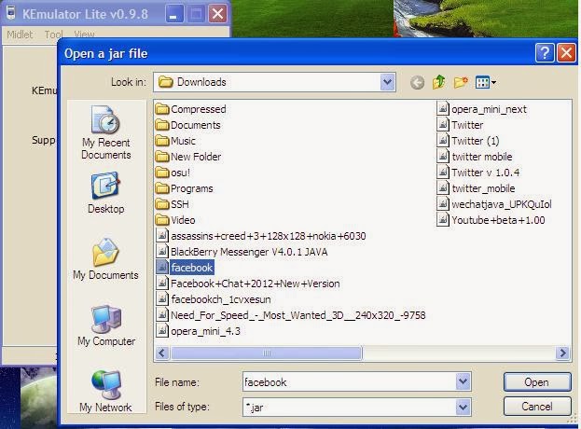581x429 pixels.
Task: Select the wechatjava_UPKQuIol file
Action: (x=494, y=204)
